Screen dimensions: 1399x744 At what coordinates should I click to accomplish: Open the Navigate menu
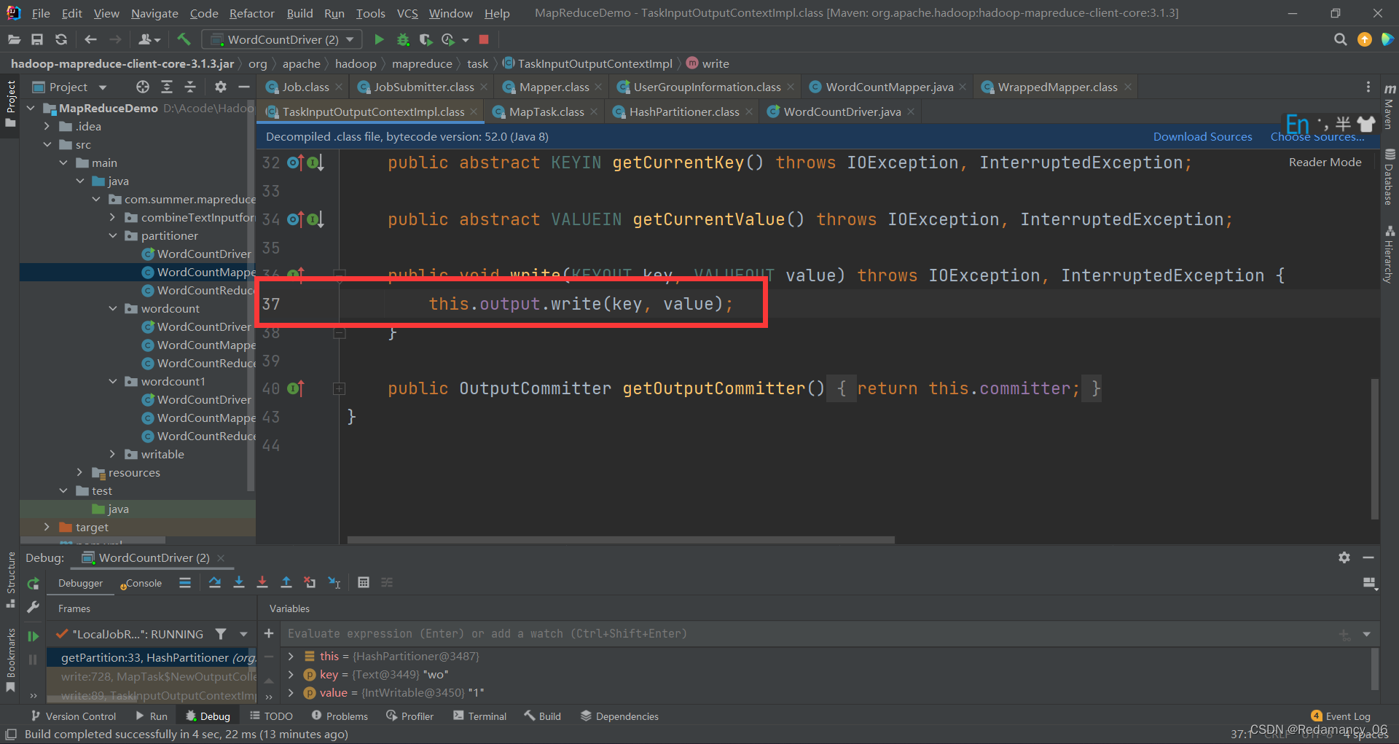pyautogui.click(x=154, y=13)
